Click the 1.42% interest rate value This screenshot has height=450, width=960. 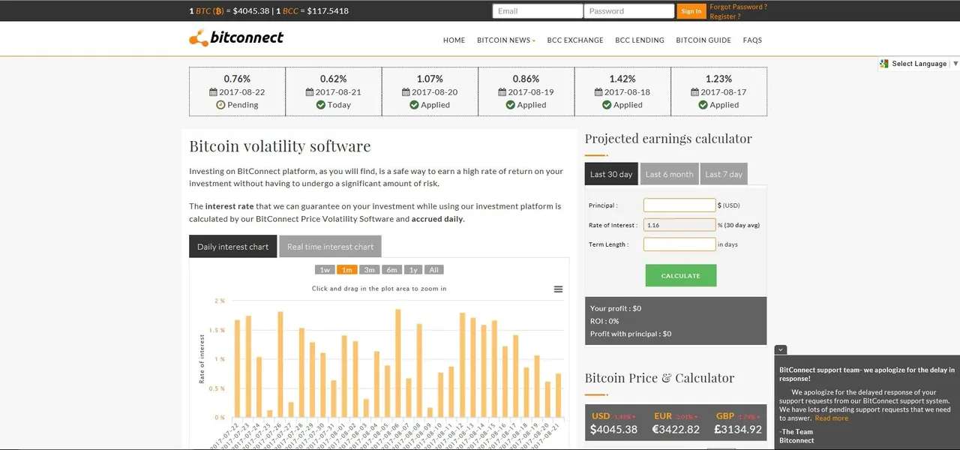pyautogui.click(x=622, y=79)
